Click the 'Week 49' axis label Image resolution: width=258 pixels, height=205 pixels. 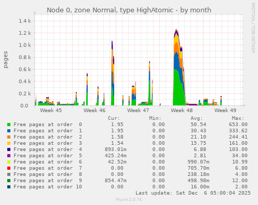click(225, 111)
